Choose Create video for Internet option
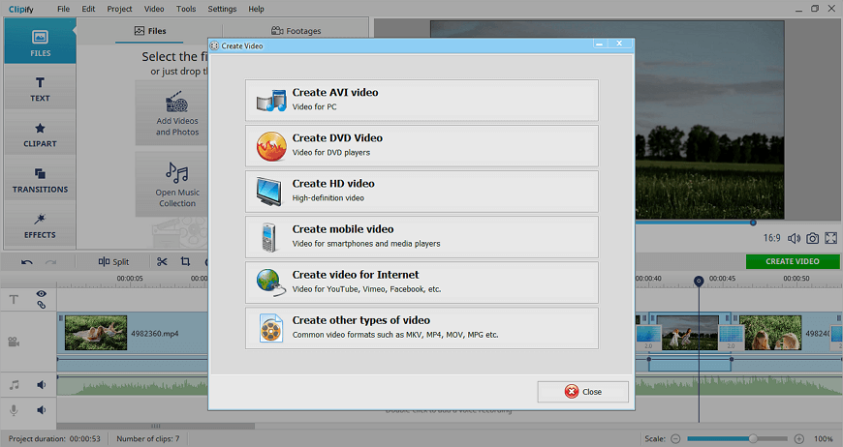Viewport: 843px width, 447px height. click(x=421, y=283)
